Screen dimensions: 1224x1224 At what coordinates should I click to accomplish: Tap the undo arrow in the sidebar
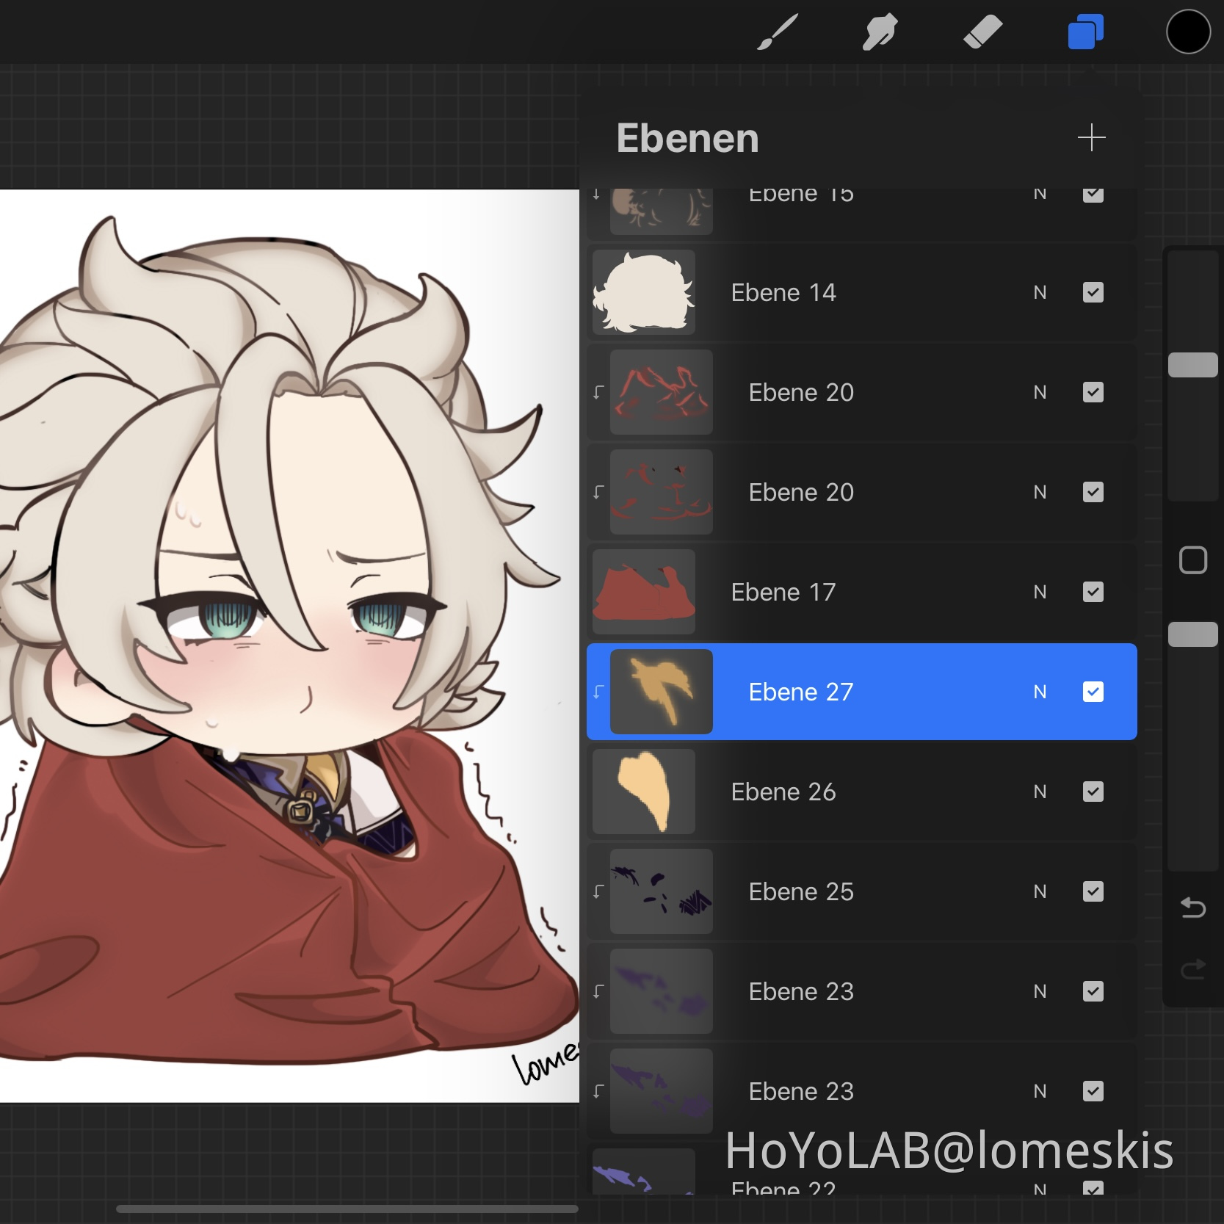click(x=1192, y=908)
